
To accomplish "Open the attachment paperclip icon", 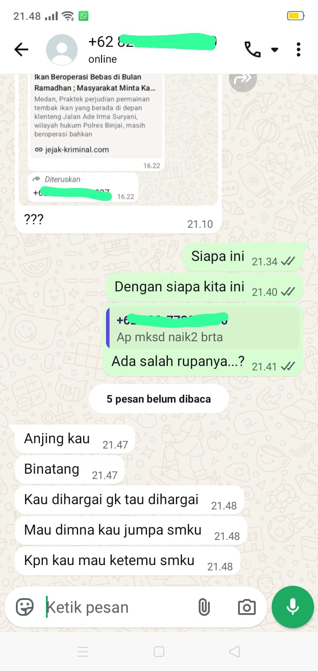I will pos(204,607).
